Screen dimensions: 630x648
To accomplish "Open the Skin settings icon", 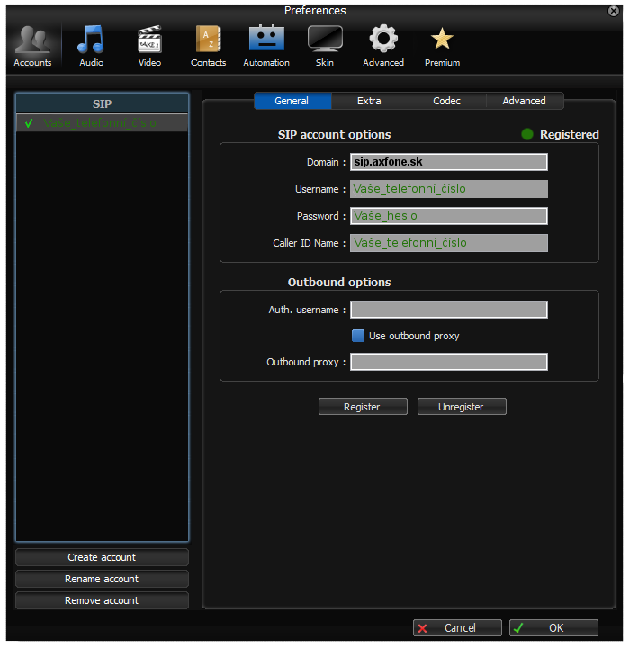I will pos(325,45).
